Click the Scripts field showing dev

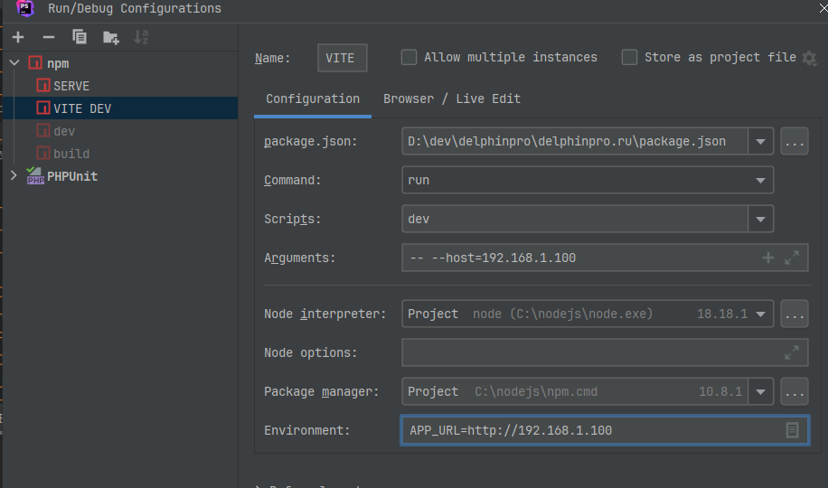(x=575, y=219)
